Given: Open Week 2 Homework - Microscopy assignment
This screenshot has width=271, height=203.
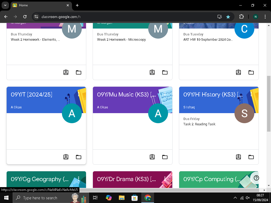Looking at the screenshot, I should [121, 40].
